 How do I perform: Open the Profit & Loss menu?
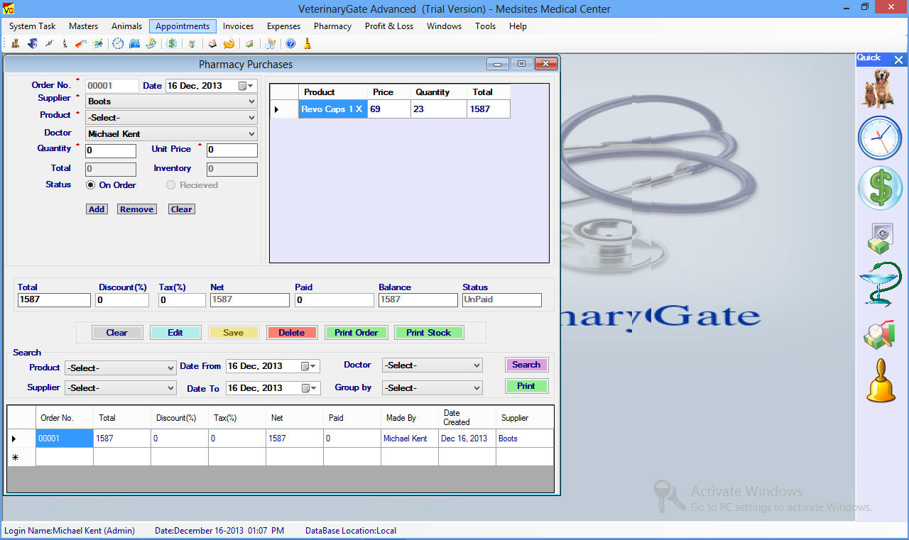388,26
